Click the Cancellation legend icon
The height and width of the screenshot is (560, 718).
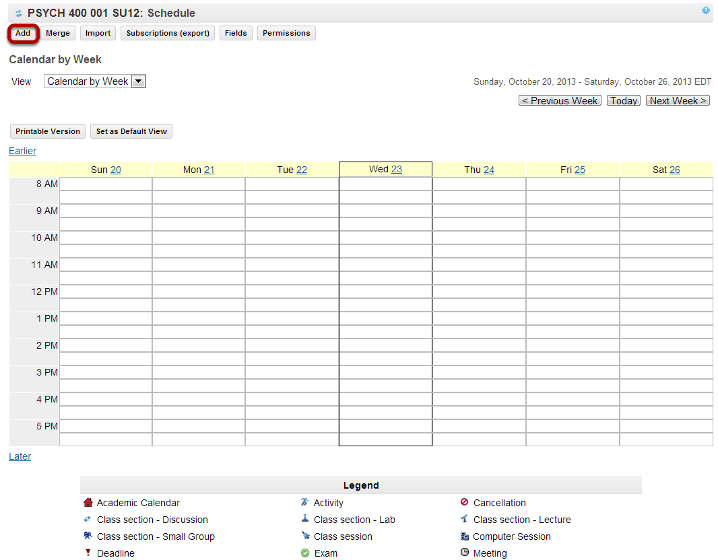[x=464, y=502]
